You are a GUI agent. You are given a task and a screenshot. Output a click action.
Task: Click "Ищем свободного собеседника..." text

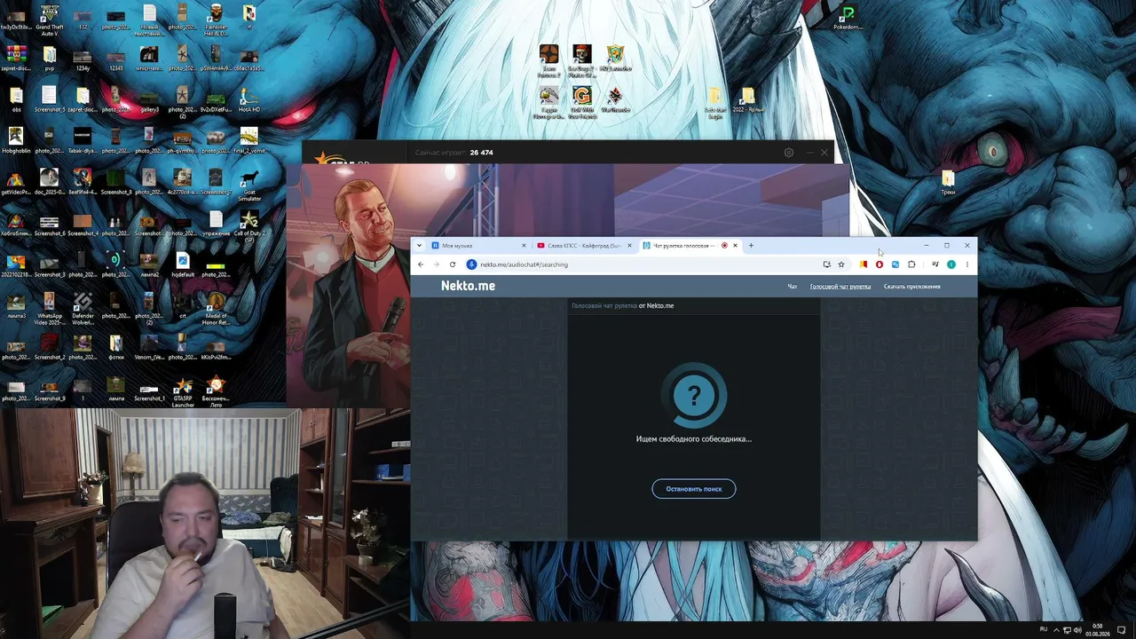coord(694,439)
